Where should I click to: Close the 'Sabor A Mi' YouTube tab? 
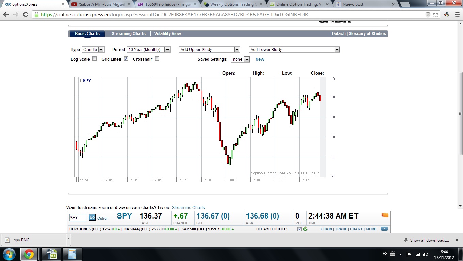click(129, 4)
